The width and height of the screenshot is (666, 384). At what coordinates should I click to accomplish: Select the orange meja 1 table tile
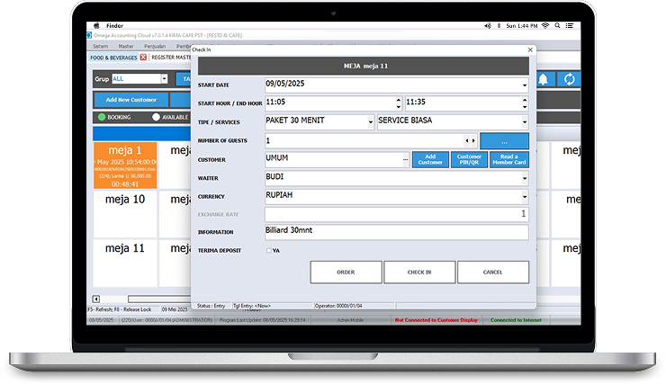[x=125, y=165]
